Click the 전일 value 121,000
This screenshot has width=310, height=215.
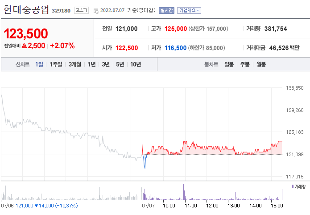127,29
